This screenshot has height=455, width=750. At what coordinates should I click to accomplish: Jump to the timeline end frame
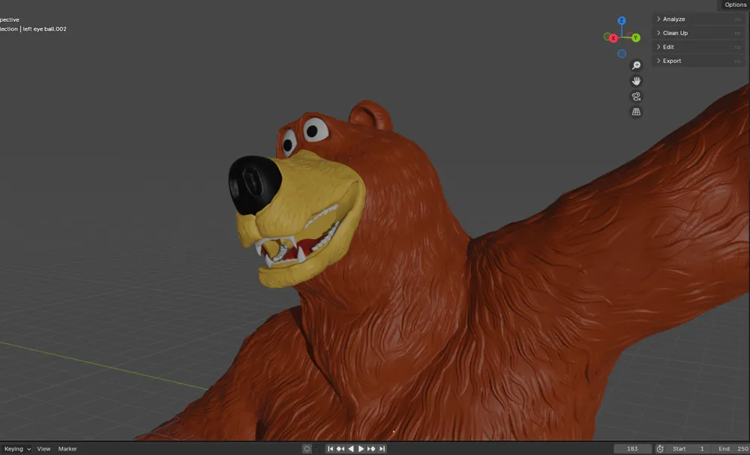(382, 449)
